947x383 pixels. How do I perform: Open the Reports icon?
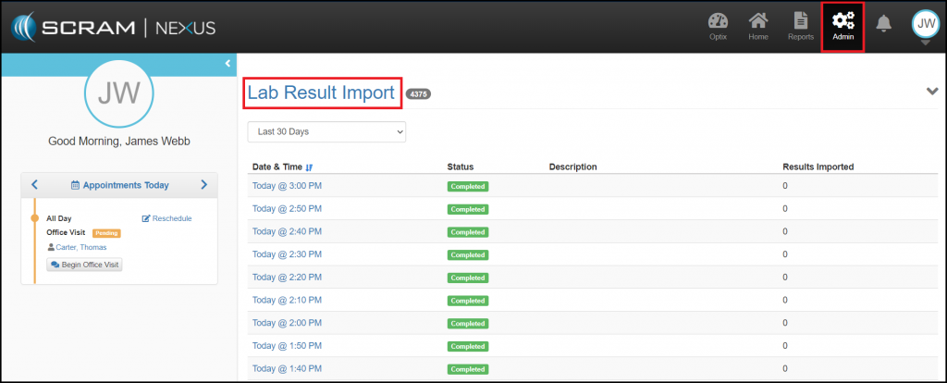800,26
